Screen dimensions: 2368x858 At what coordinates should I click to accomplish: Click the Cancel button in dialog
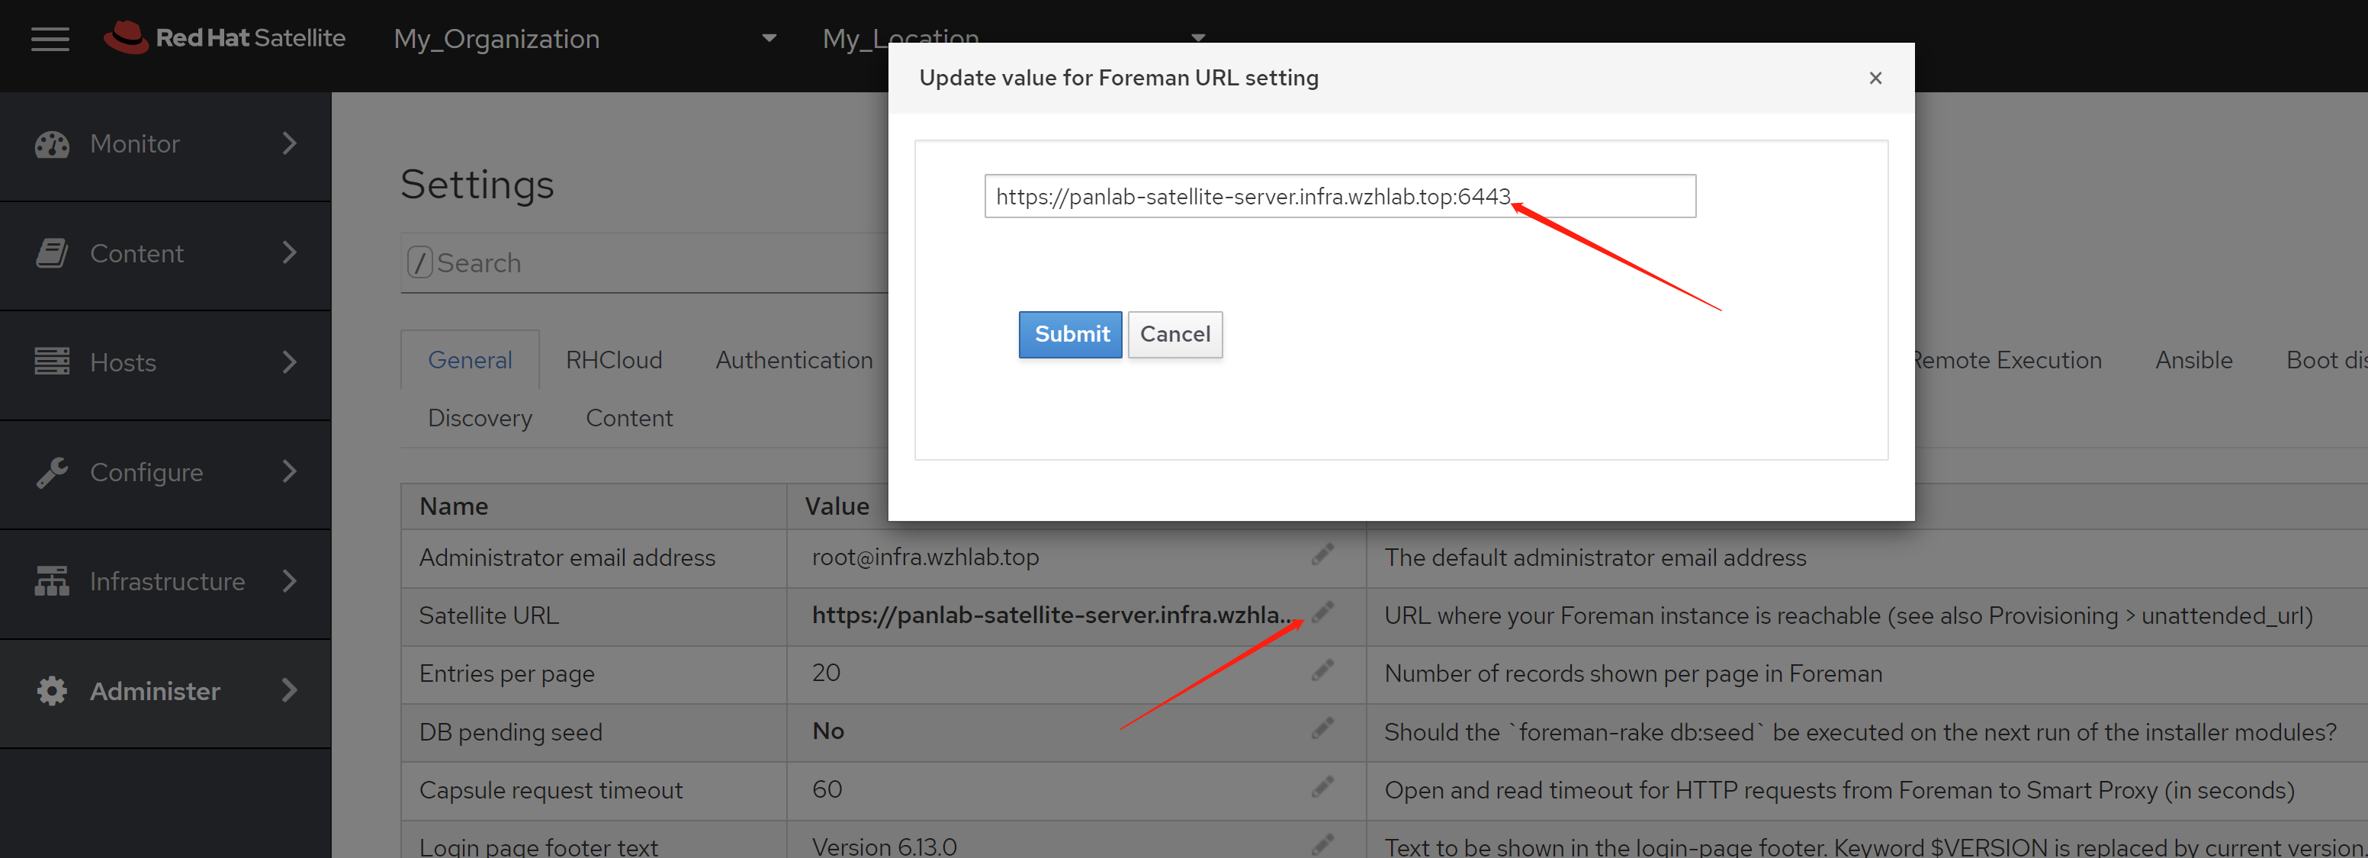[1174, 334]
